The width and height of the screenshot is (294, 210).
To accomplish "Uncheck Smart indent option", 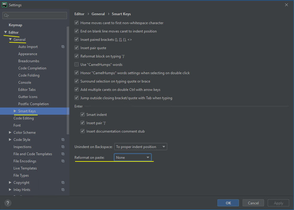I will (x=83, y=115).
